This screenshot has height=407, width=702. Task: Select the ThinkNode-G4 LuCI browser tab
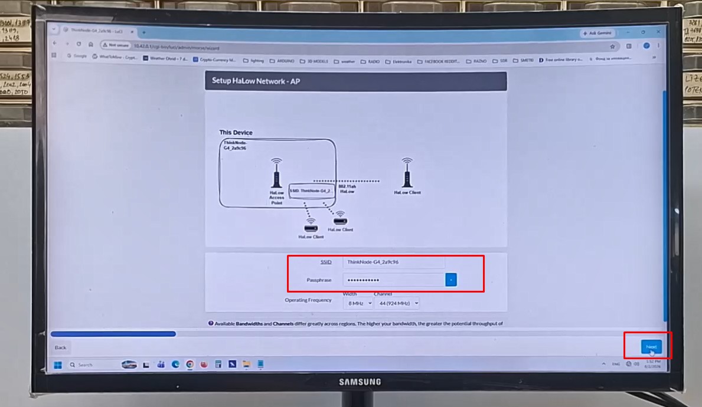click(x=97, y=31)
